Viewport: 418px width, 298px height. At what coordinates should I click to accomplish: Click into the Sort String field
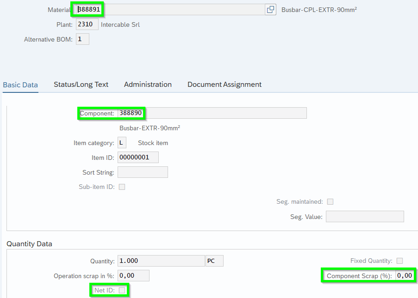[x=143, y=172]
